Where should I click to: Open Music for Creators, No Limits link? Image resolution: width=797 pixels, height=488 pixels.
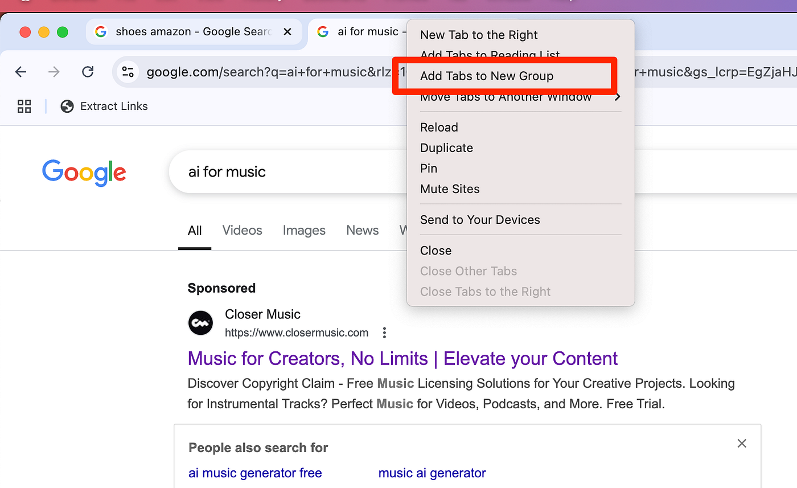[402, 359]
